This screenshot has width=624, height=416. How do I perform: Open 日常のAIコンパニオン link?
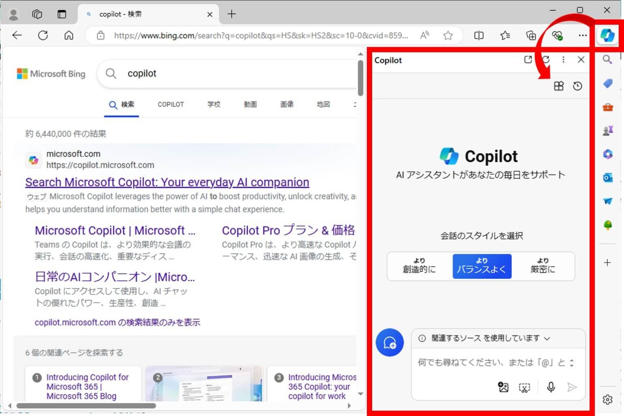point(115,277)
